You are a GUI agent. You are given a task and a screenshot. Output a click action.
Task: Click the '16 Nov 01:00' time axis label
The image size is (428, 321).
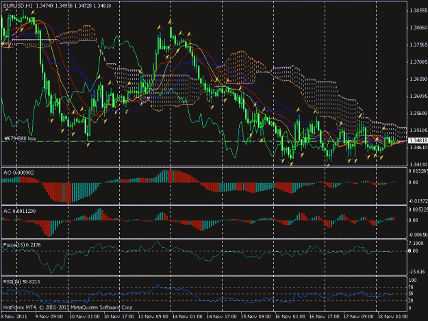tap(290, 317)
